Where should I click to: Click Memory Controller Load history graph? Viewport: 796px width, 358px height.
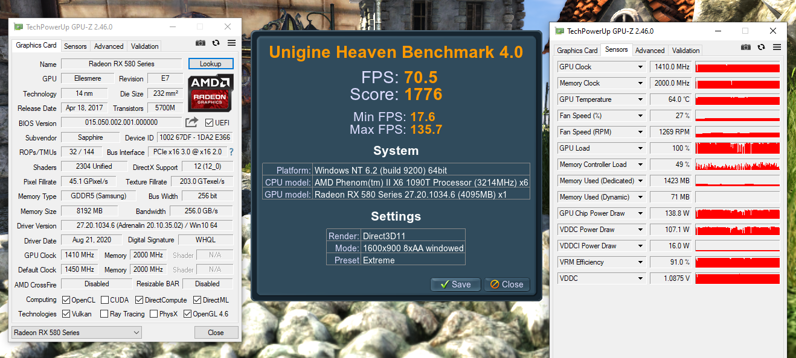738,165
